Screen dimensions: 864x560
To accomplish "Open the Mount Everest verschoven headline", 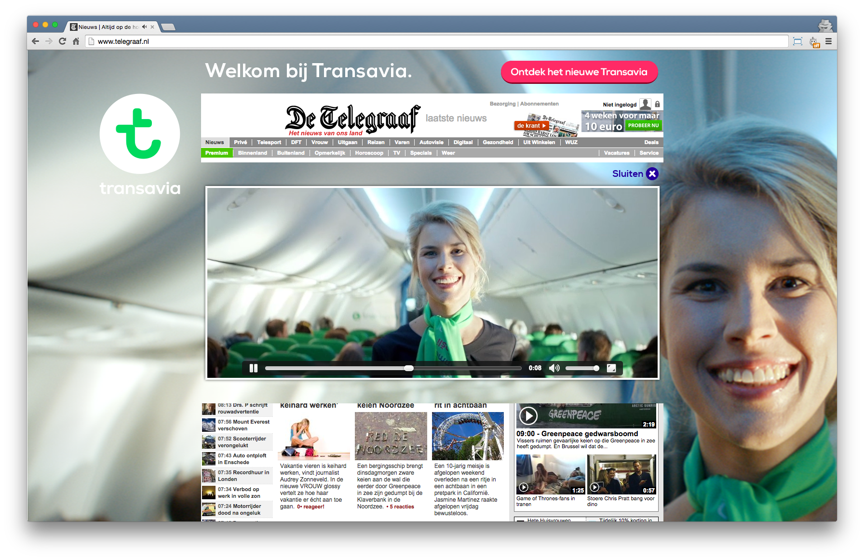I will click(x=243, y=425).
